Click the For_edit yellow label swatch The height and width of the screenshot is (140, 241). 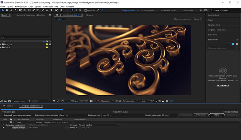click(47, 44)
